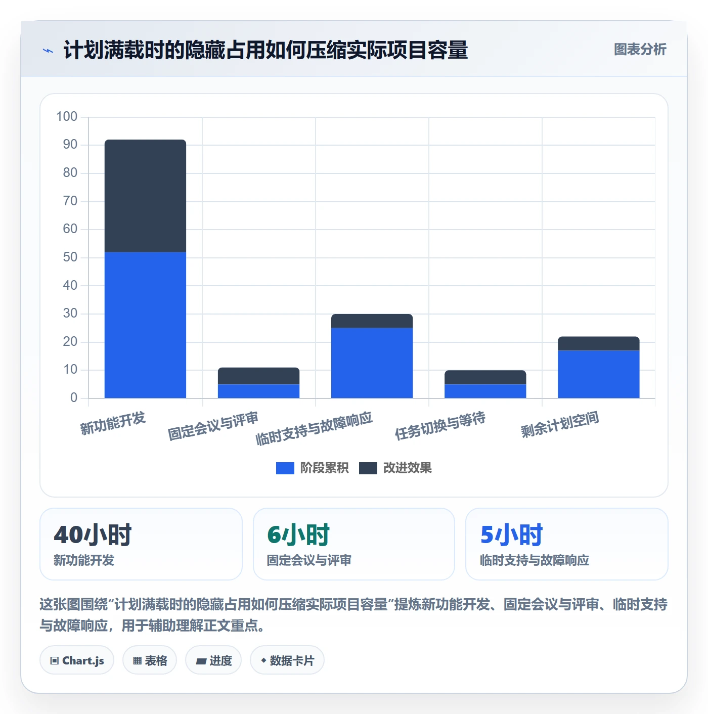The height and width of the screenshot is (714, 708).
Task: Open the 6小时 固定会议与评审 data card
Action: pos(354,544)
